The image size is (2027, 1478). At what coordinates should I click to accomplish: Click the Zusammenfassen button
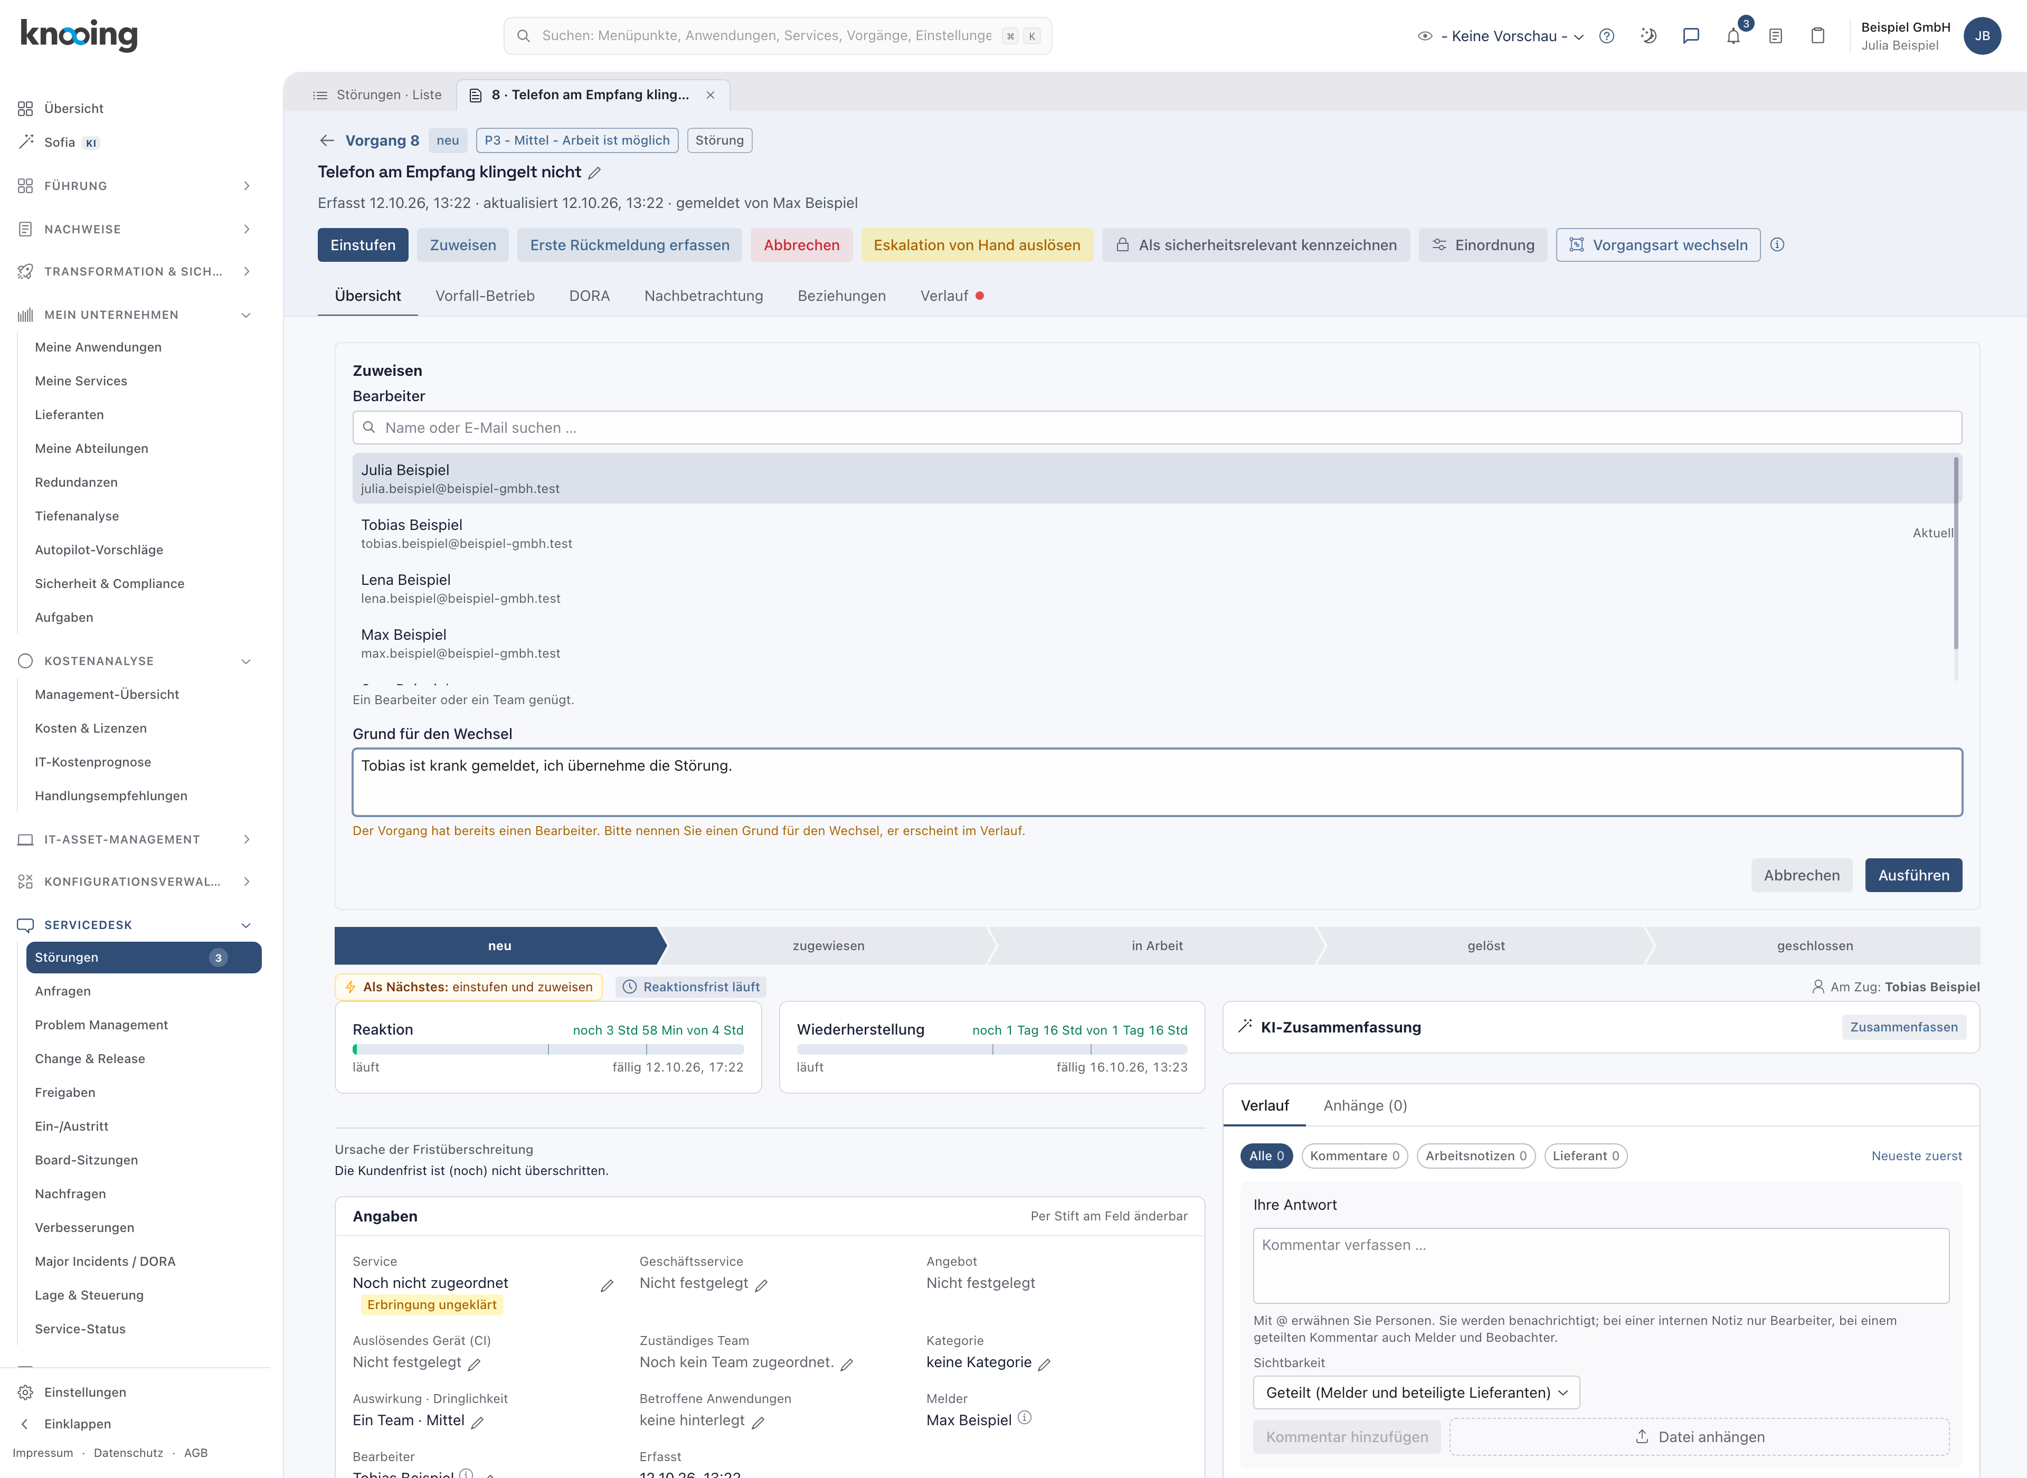coord(1903,1027)
